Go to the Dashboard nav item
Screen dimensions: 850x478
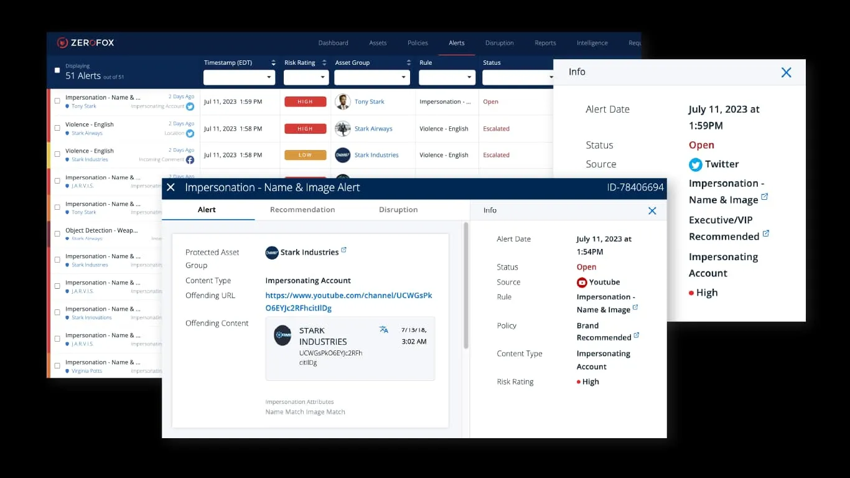click(x=334, y=43)
